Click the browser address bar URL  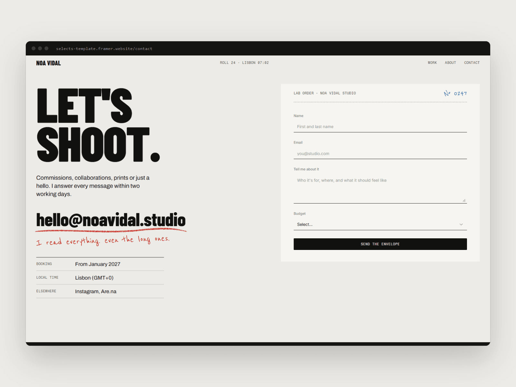pos(104,49)
